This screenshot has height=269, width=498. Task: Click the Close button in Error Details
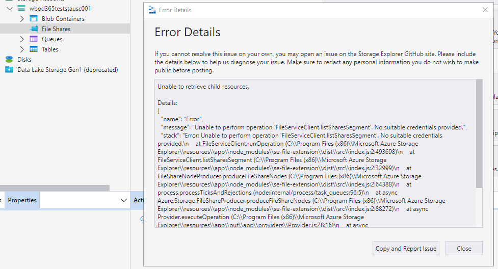pyautogui.click(x=464, y=248)
